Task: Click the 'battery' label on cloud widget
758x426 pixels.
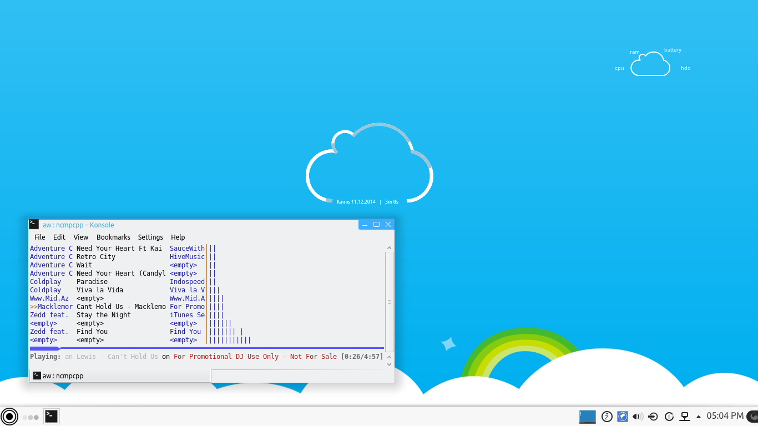Action: (x=673, y=50)
